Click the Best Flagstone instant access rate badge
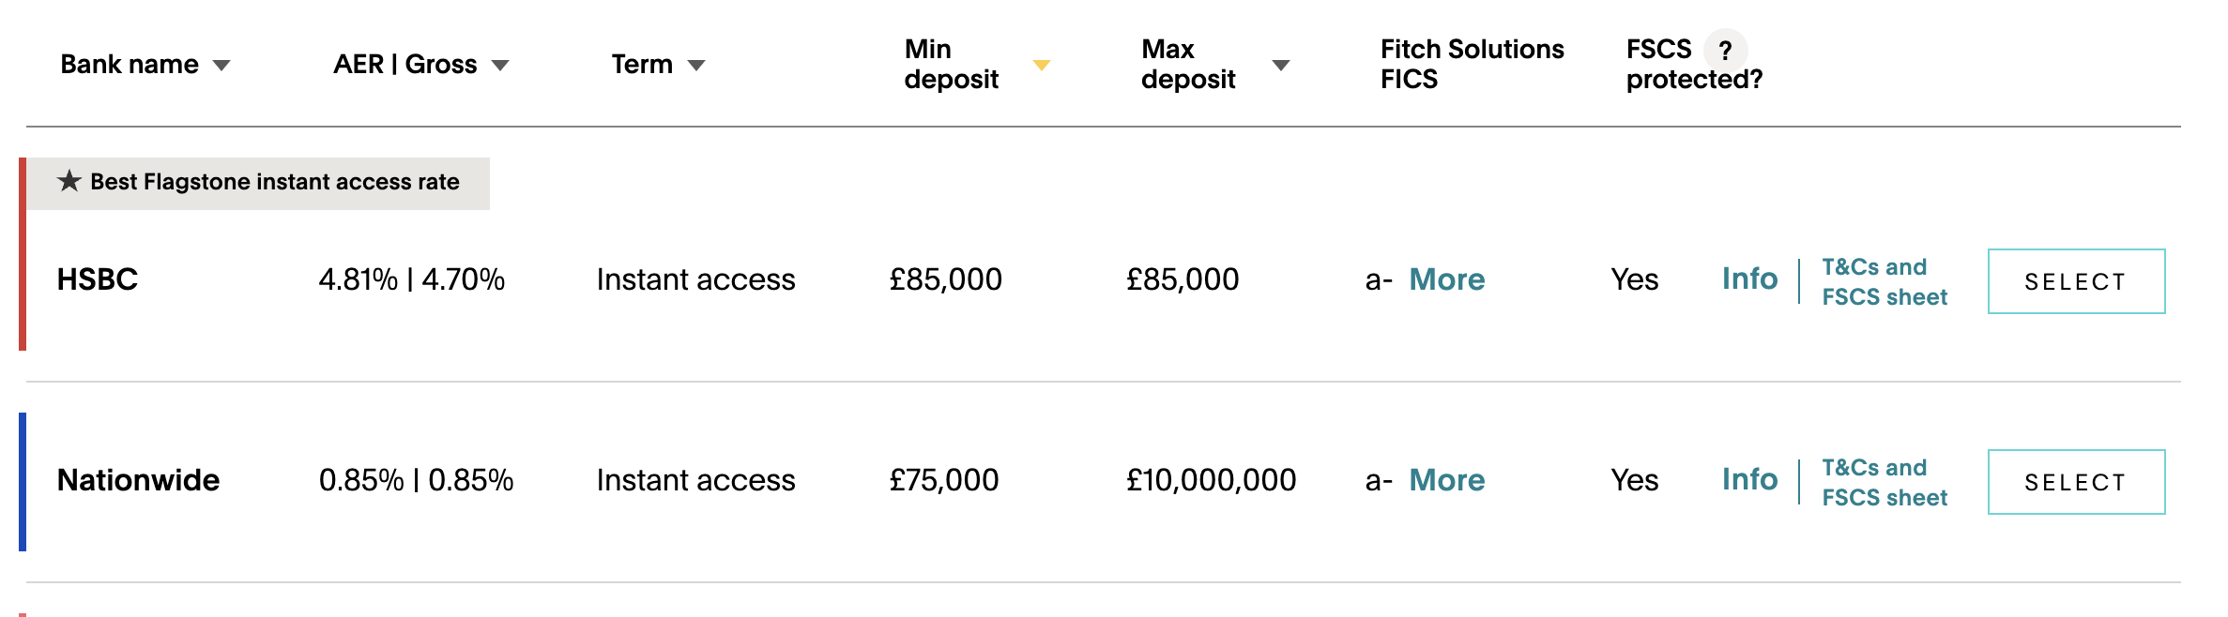Viewport: 2228px width, 617px height. click(258, 183)
